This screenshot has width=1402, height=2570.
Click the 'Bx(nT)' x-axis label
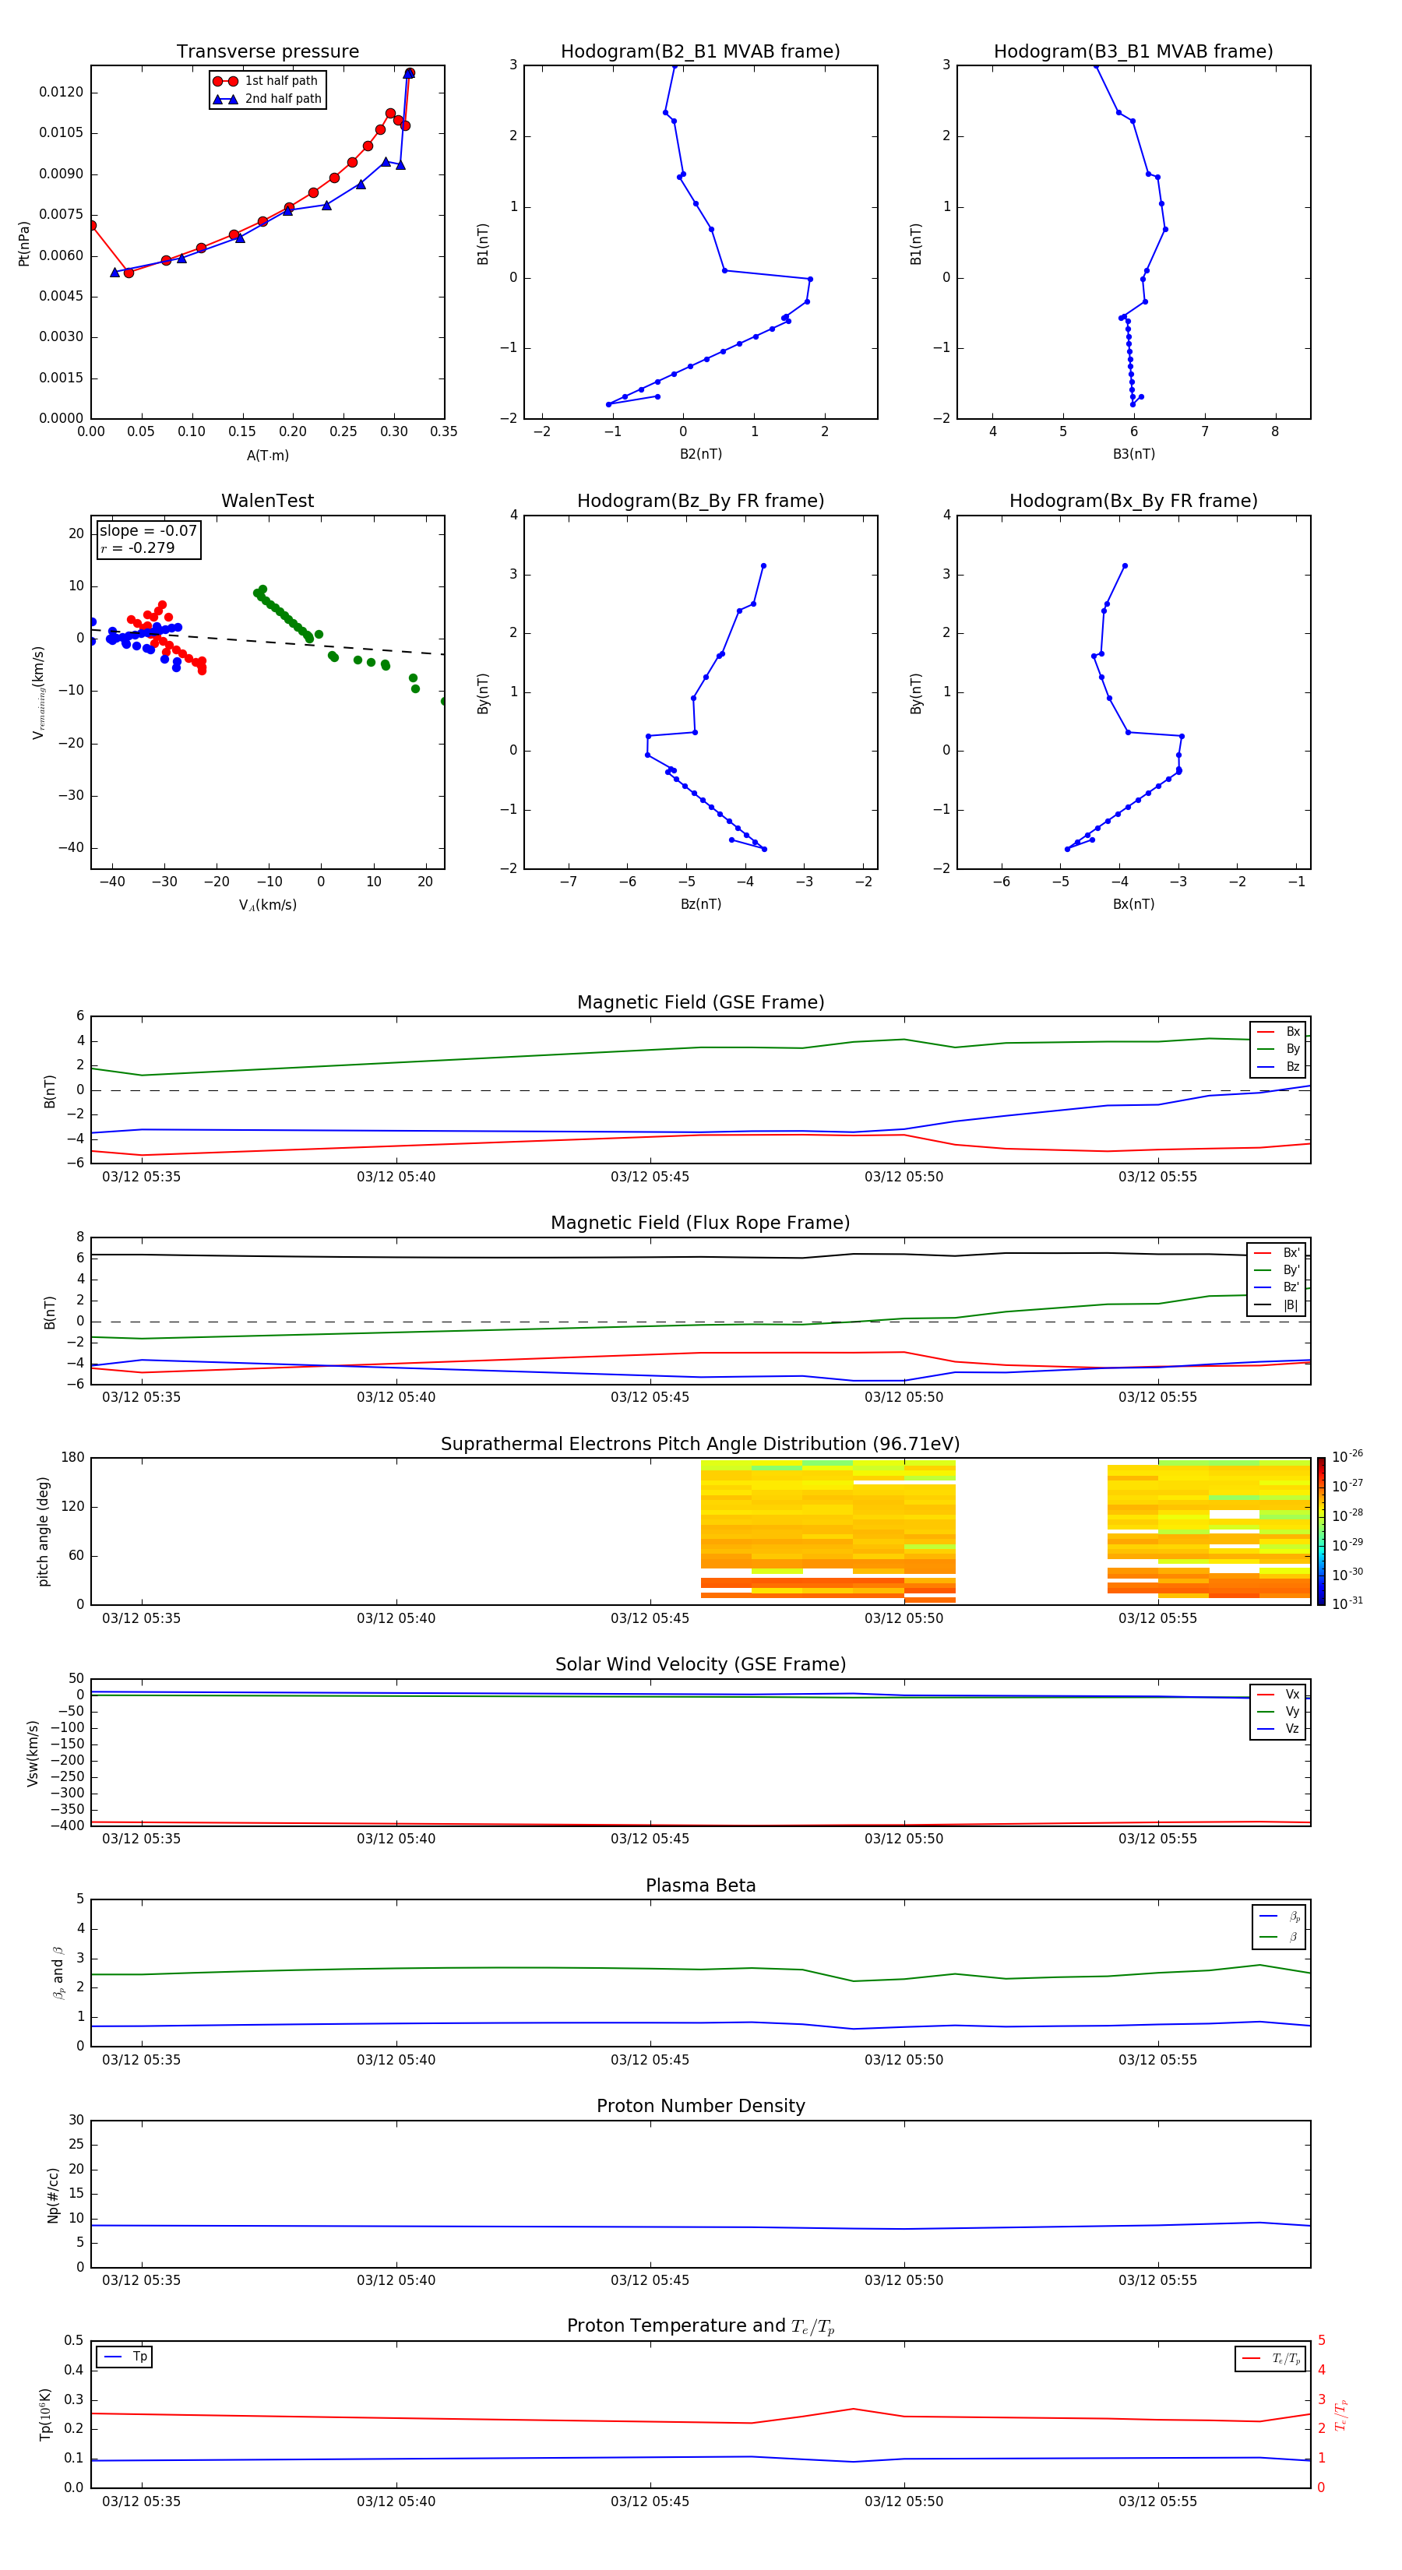tap(1133, 904)
